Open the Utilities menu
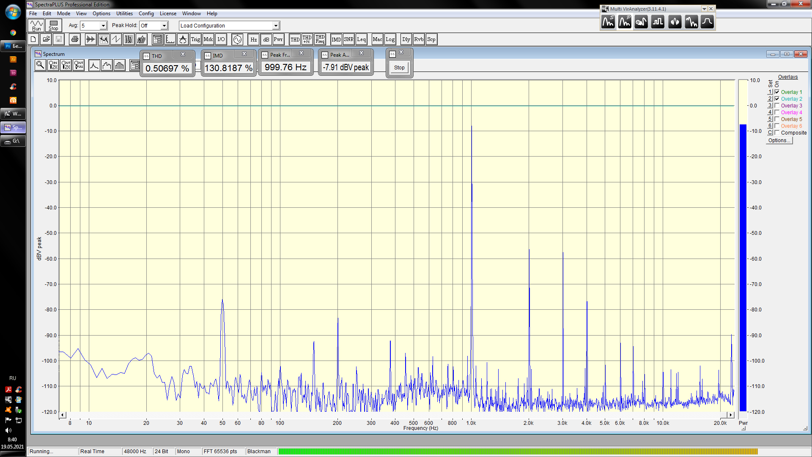The width and height of the screenshot is (812, 457). coord(124,14)
